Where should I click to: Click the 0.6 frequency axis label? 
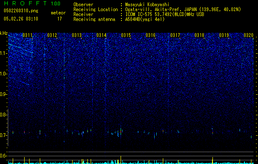point(4,156)
